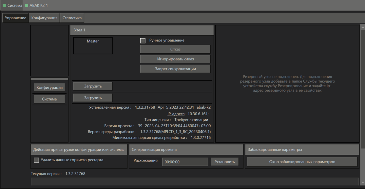Click Загрузить button in the Система row
This screenshot has width=365, height=189.
[93, 98]
